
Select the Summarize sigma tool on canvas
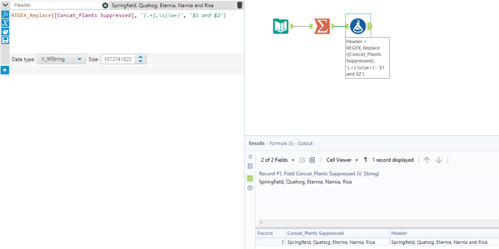click(322, 26)
